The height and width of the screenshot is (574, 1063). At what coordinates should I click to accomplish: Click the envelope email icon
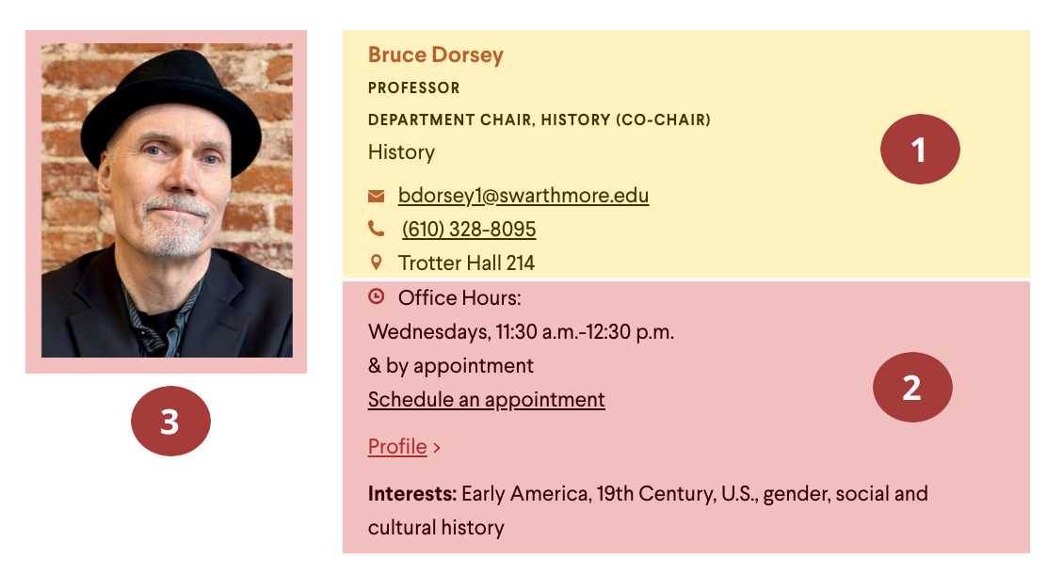pos(376,196)
